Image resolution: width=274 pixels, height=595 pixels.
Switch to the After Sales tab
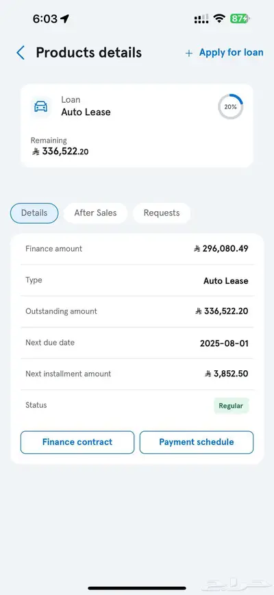tap(95, 213)
